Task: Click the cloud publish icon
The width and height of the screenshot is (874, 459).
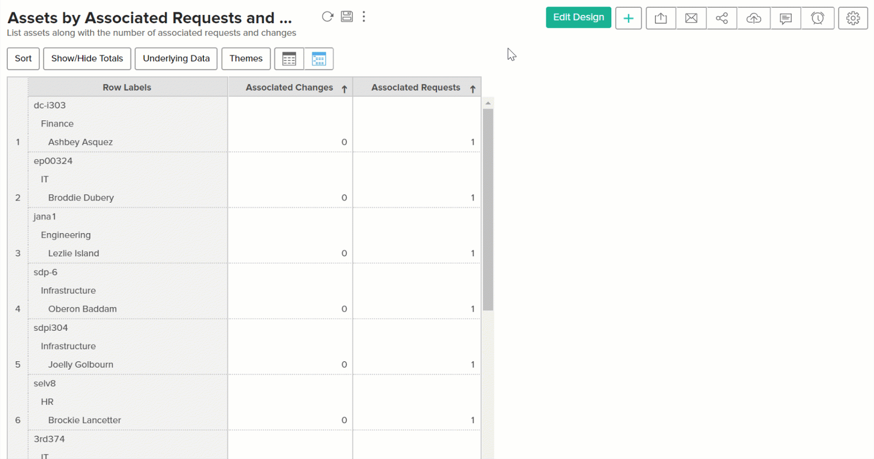Action: coord(753,18)
